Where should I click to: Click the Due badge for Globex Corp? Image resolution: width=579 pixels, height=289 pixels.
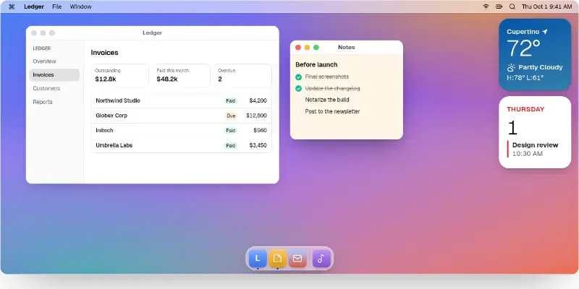(x=231, y=116)
